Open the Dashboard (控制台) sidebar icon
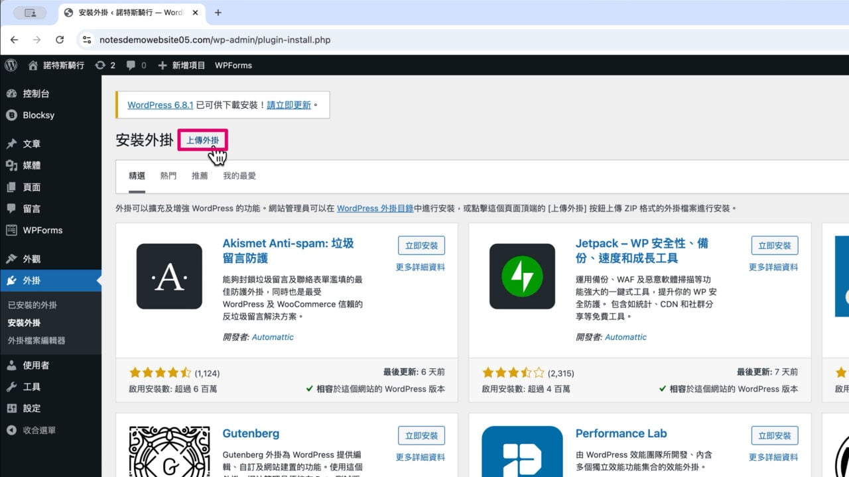Screen dimensions: 849x477 coord(12,93)
